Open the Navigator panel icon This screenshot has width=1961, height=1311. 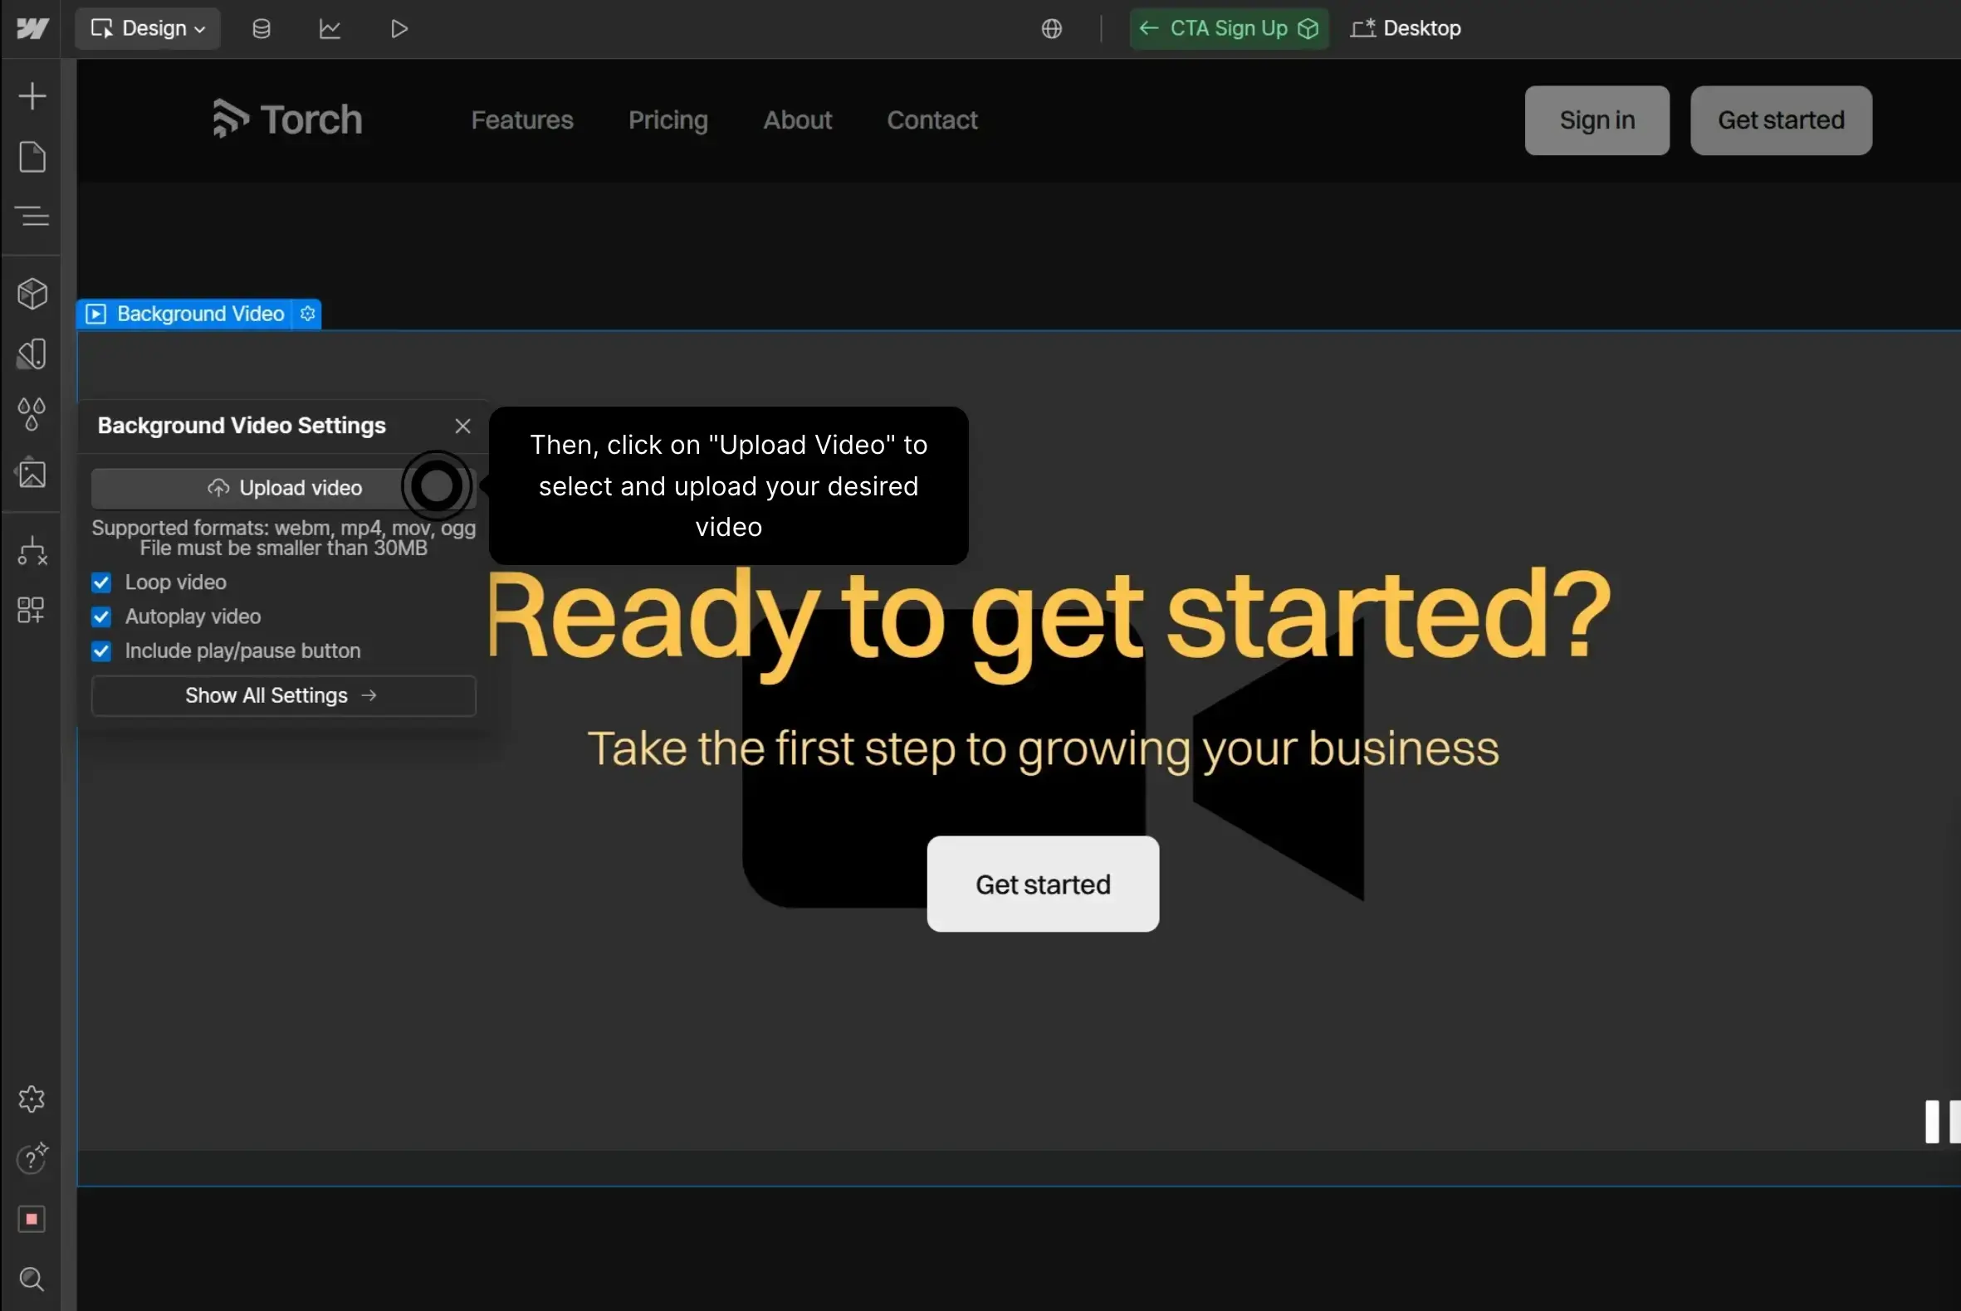[x=32, y=217]
